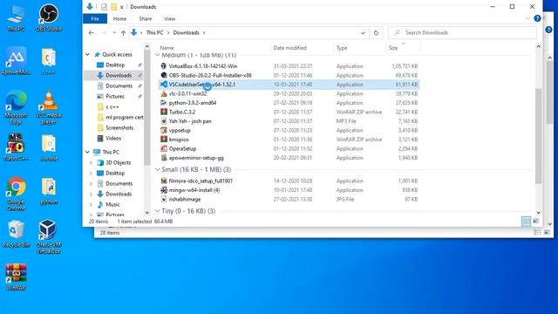Open the Turbo C++ desktop shortcut
Screen dimensions: 558x314
(16, 147)
